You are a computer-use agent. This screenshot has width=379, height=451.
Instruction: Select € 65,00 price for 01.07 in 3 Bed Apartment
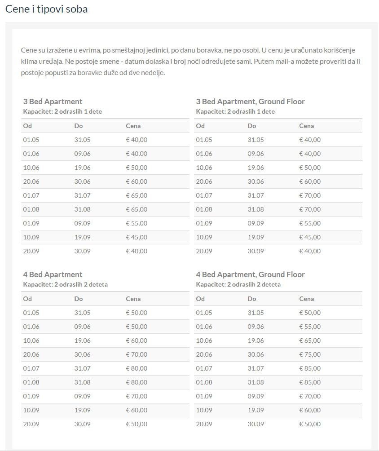point(137,195)
